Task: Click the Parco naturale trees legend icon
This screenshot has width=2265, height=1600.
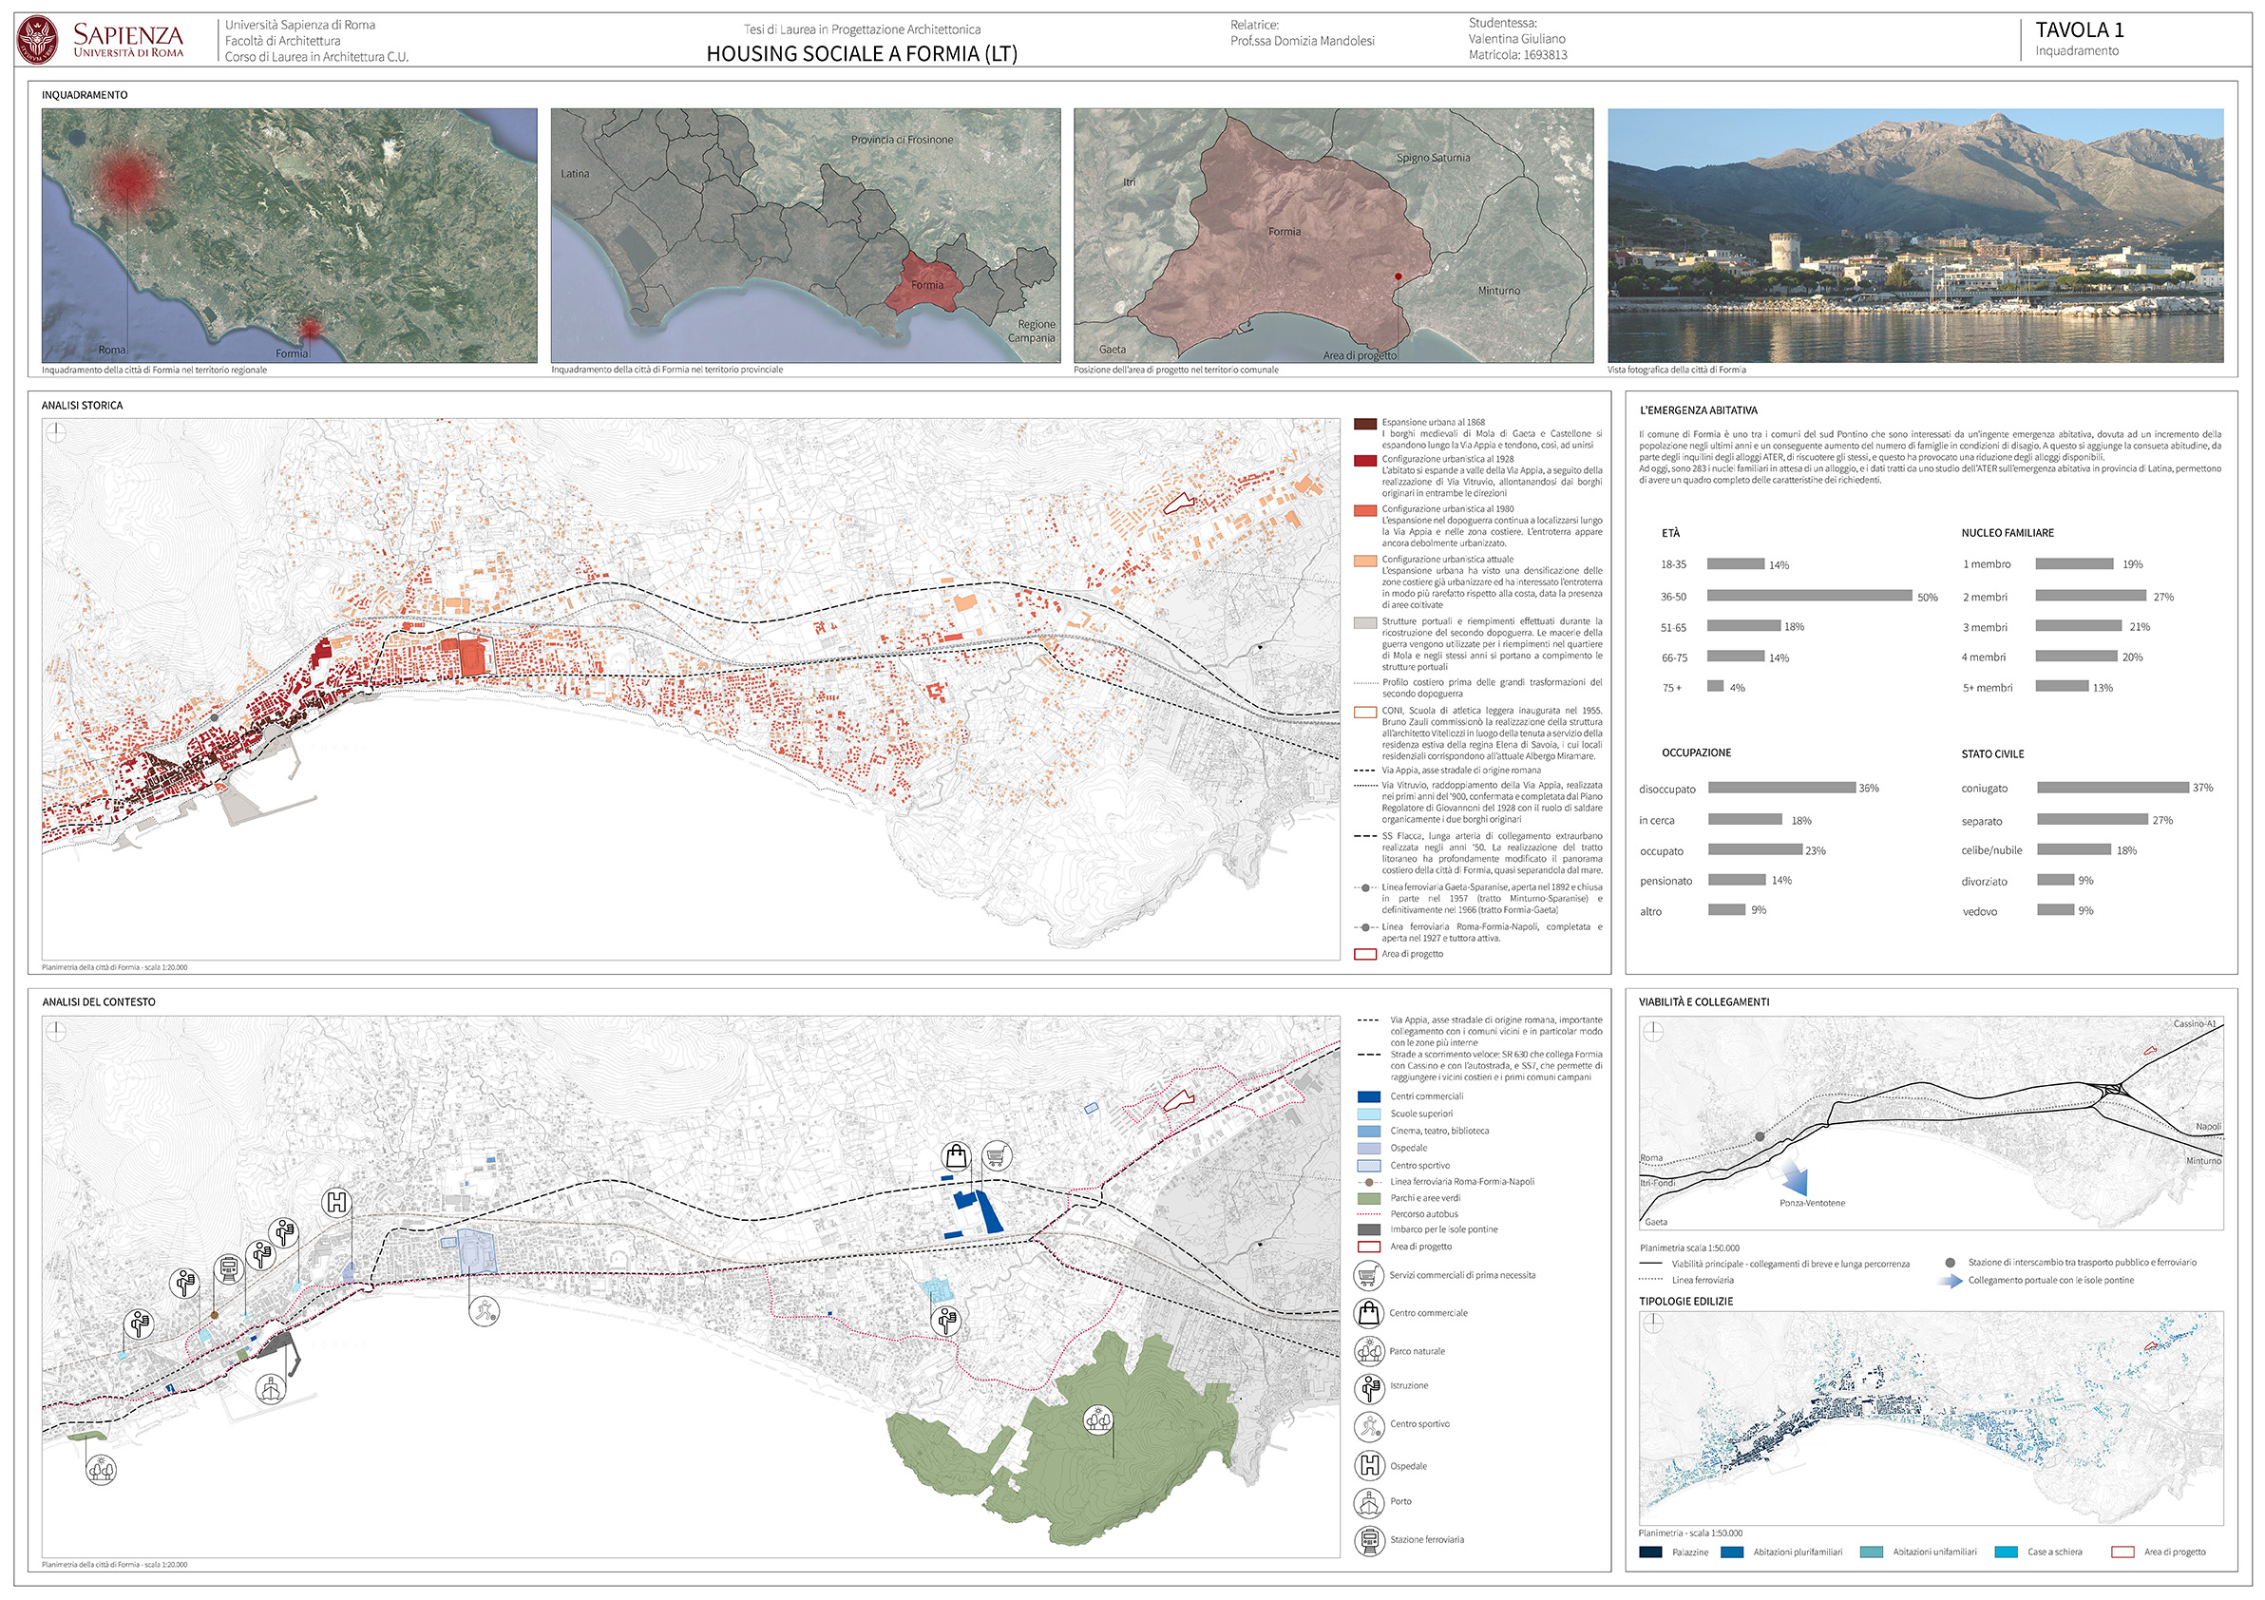Action: tap(1368, 1350)
